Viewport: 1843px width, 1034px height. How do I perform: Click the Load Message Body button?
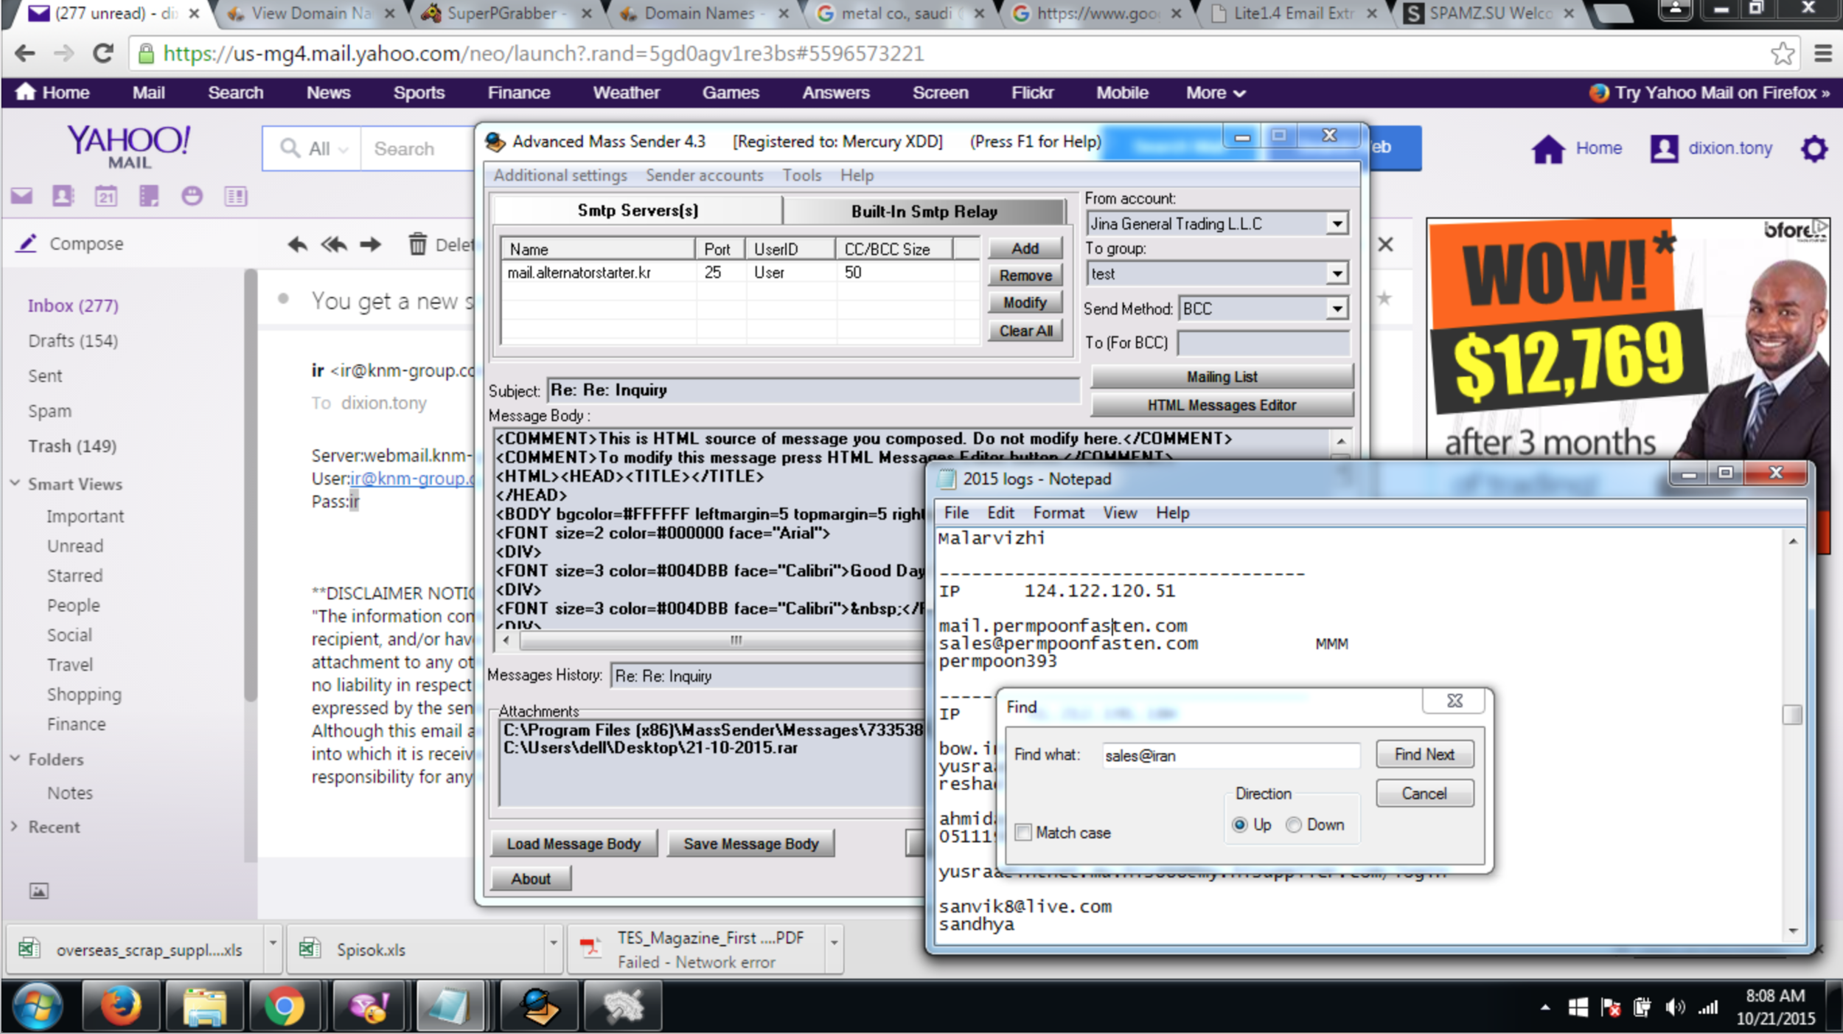coord(574,844)
